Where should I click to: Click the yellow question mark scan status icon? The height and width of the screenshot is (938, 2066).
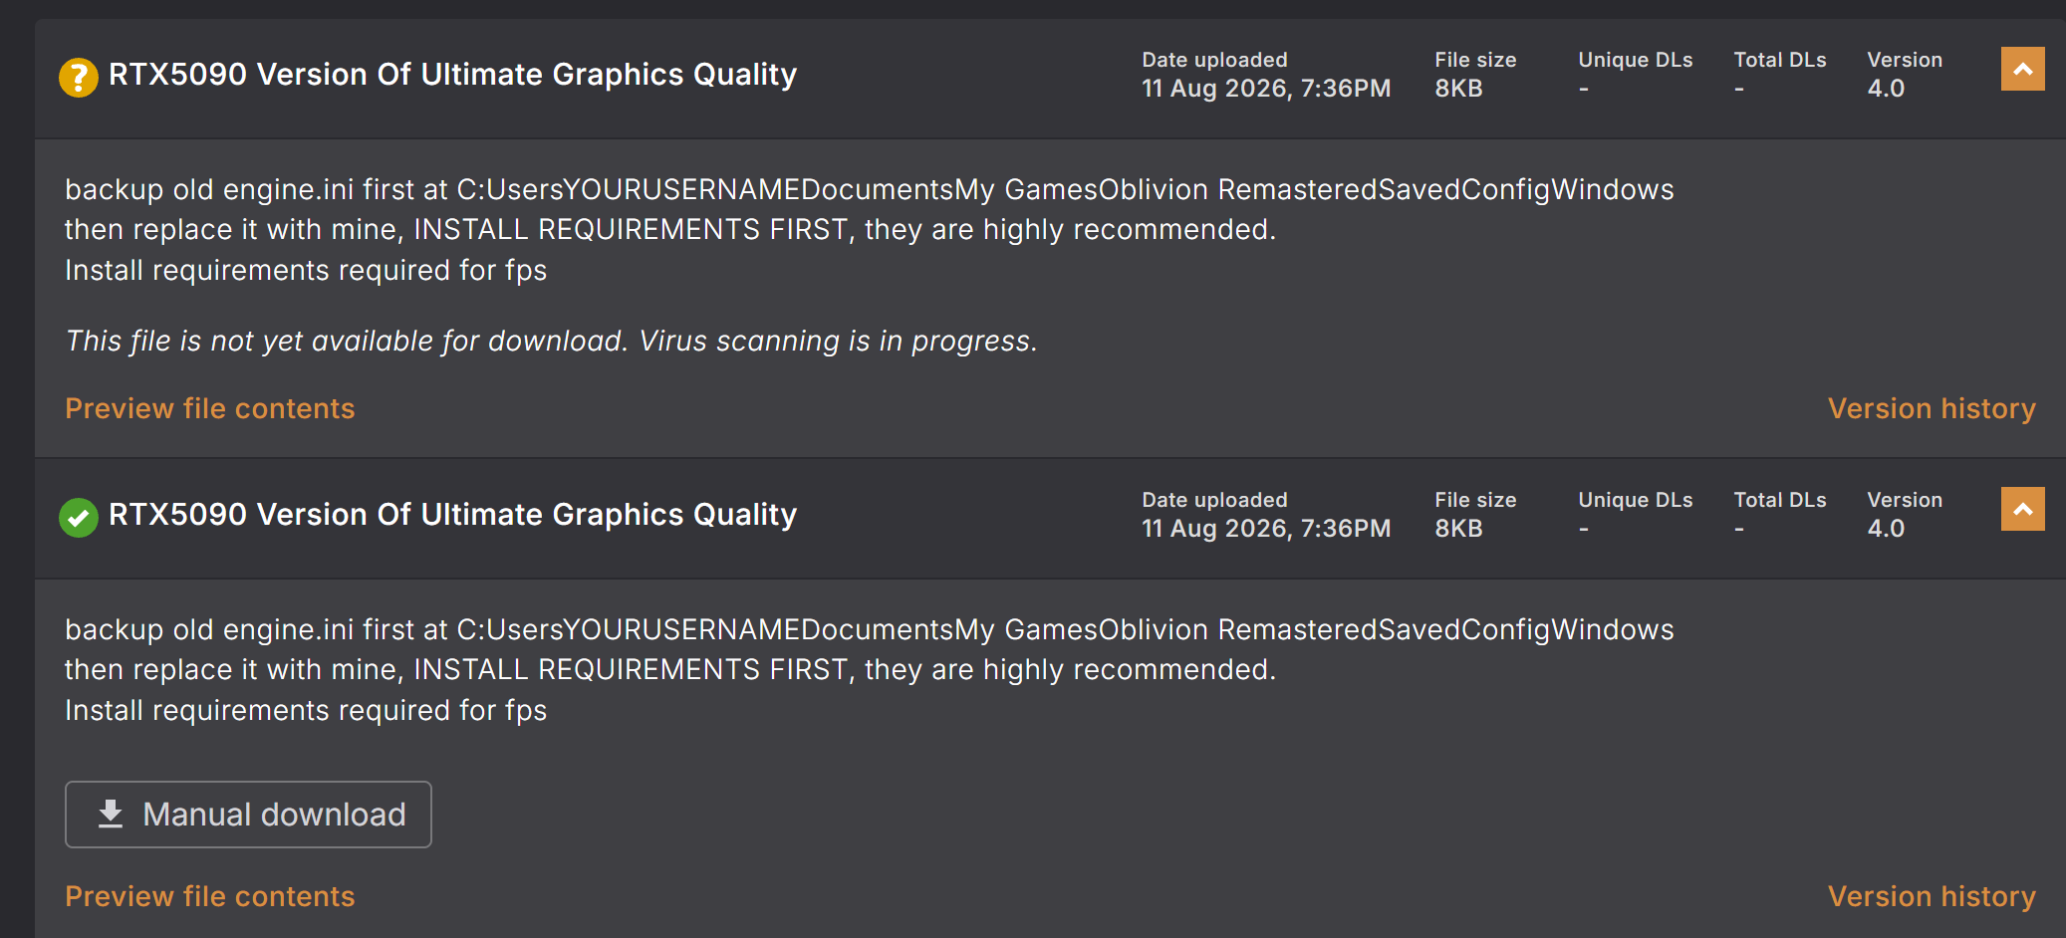point(78,77)
